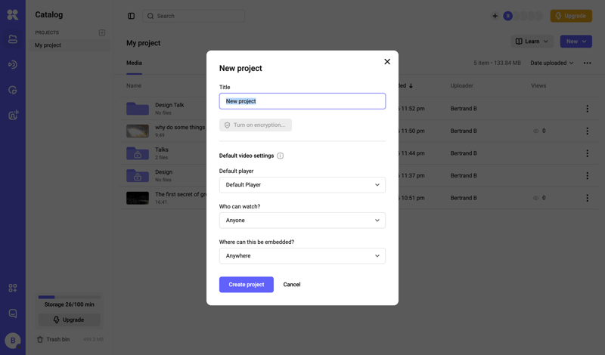Turn on encryption toggle

(x=256, y=125)
